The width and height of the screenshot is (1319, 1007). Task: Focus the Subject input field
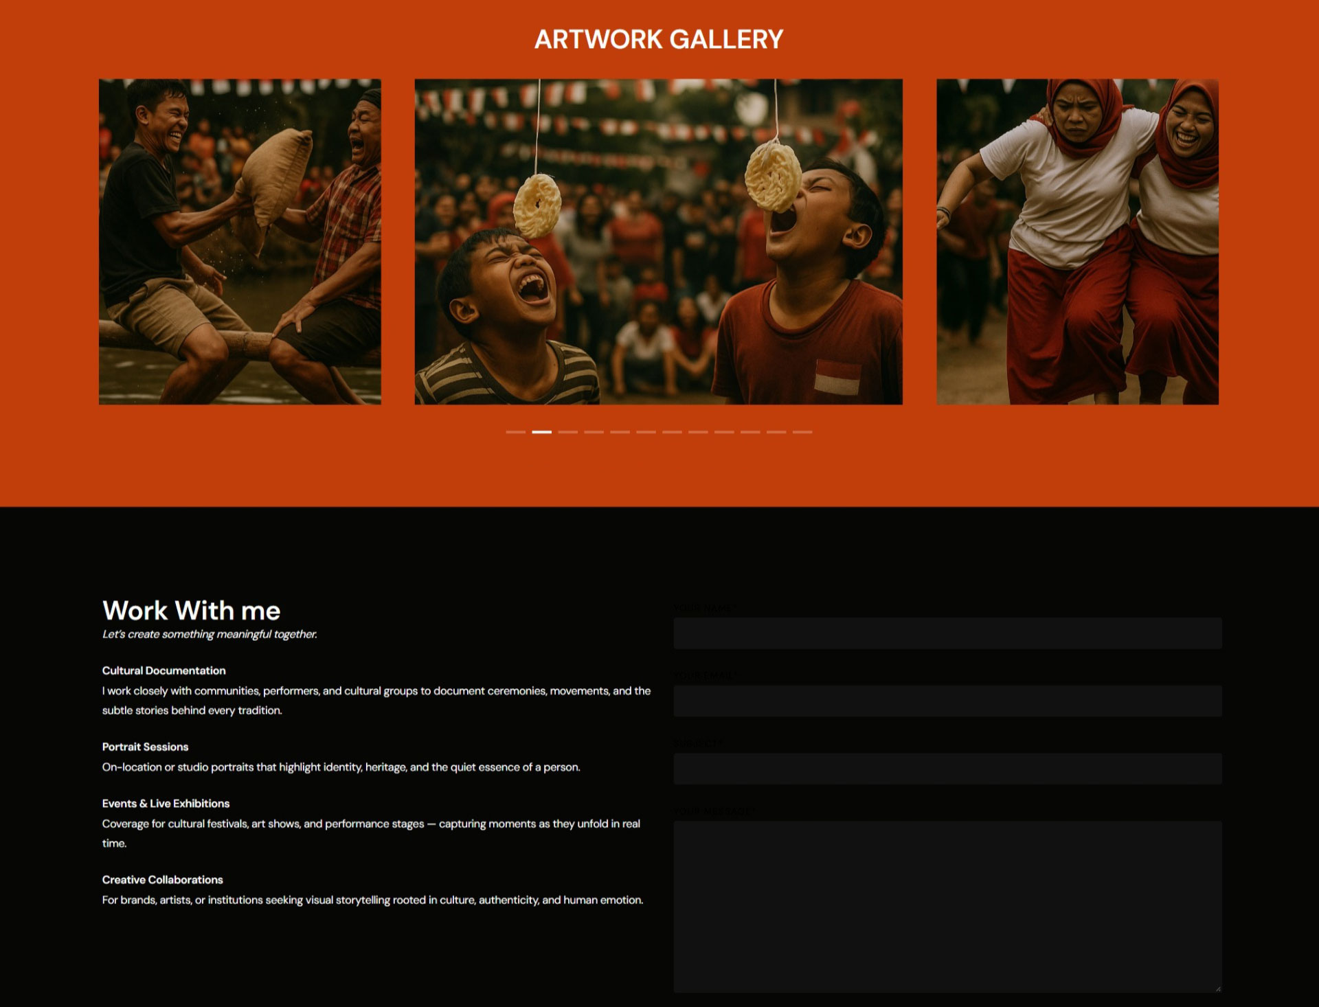(x=947, y=769)
